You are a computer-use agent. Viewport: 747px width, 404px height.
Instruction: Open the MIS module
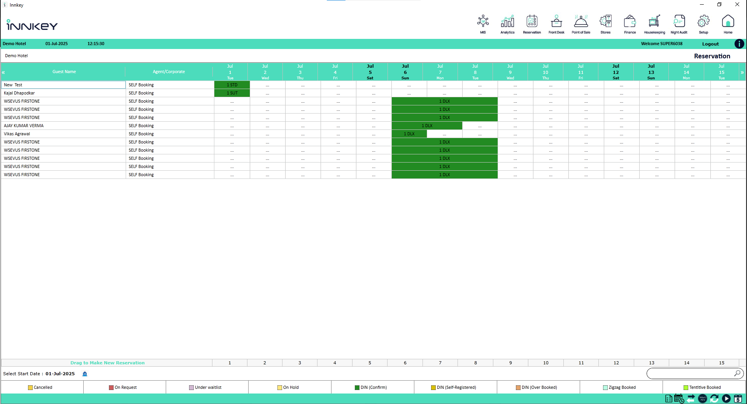pyautogui.click(x=483, y=24)
